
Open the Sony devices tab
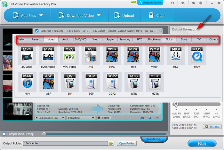tap(184, 39)
